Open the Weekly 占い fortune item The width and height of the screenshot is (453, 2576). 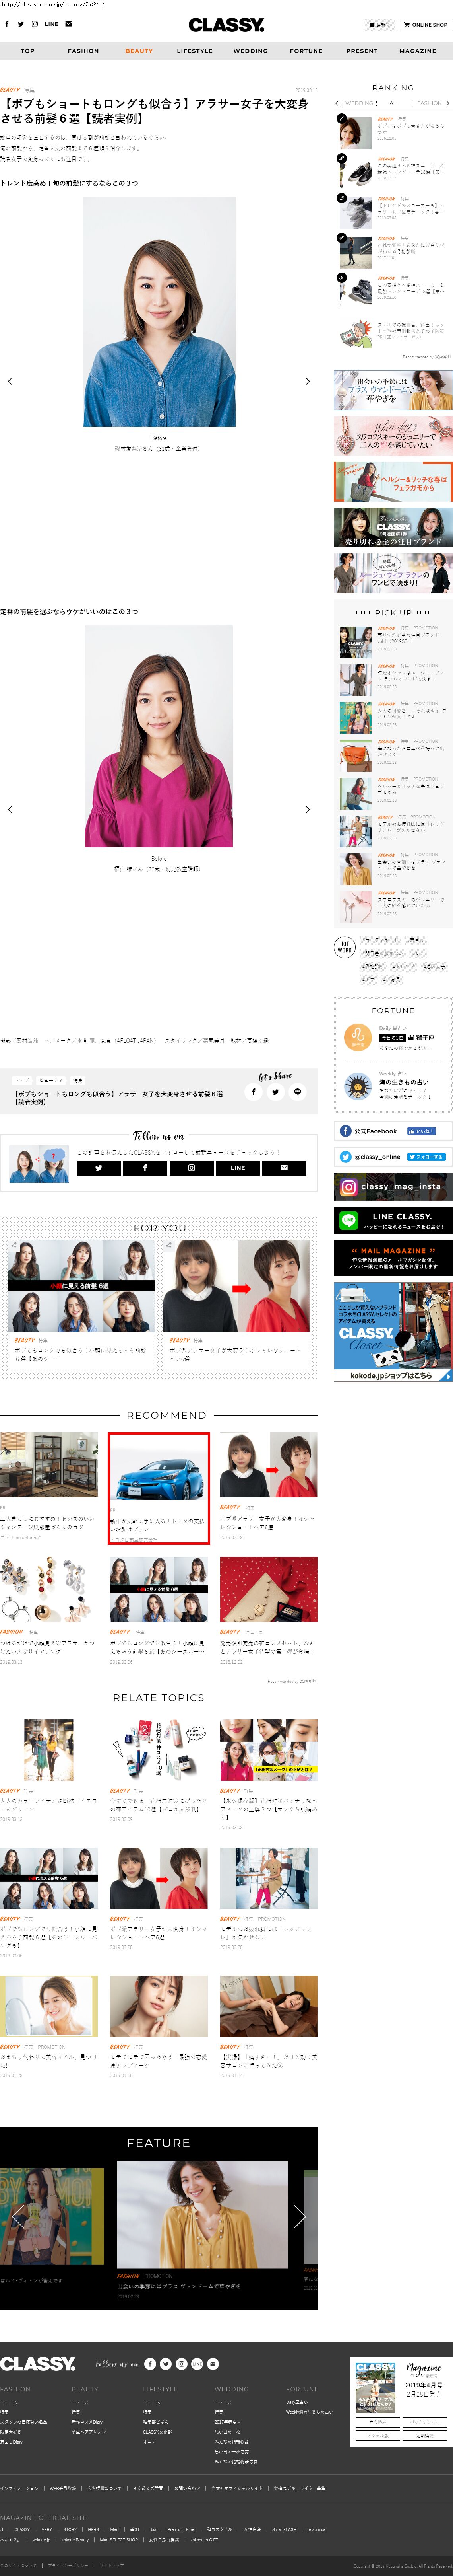(393, 1086)
